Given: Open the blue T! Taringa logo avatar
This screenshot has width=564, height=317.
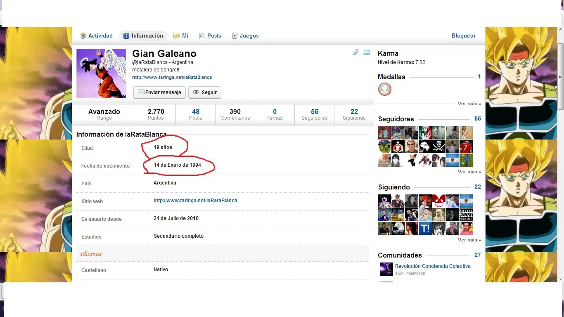Looking at the screenshot, I should pyautogui.click(x=425, y=228).
